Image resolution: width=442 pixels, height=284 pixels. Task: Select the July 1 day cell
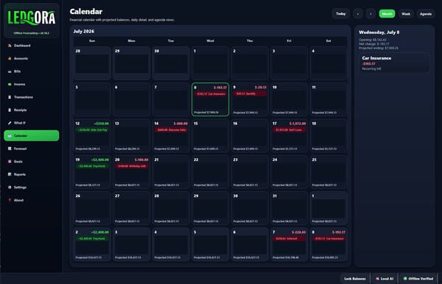point(210,63)
